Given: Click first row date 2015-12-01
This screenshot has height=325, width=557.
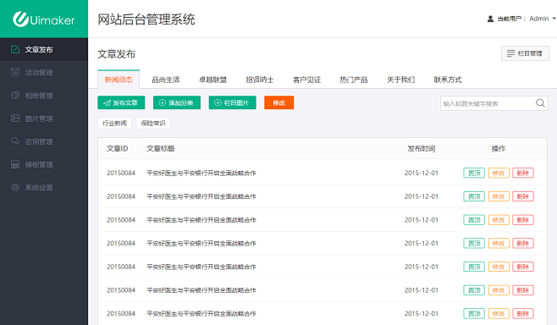Looking at the screenshot, I should point(422,173).
